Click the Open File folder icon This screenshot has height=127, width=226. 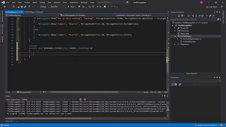[x=18, y=7]
